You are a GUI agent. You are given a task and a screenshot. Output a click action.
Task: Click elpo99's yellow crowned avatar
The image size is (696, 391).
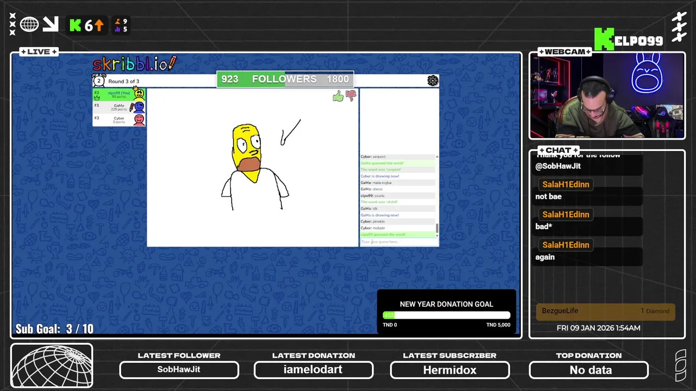[x=139, y=93]
